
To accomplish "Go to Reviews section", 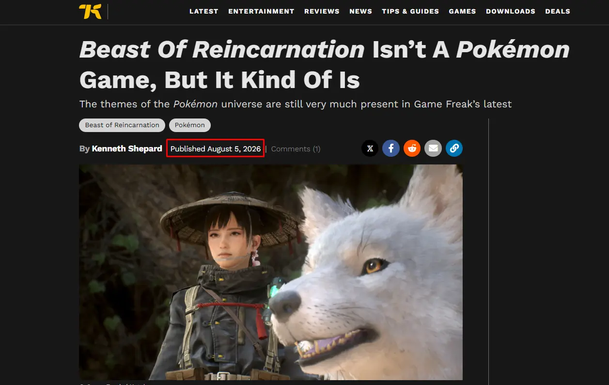I will pyautogui.click(x=322, y=11).
